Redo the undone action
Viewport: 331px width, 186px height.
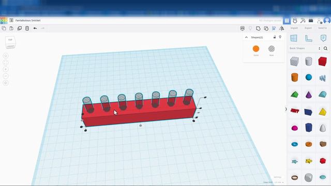42,28
